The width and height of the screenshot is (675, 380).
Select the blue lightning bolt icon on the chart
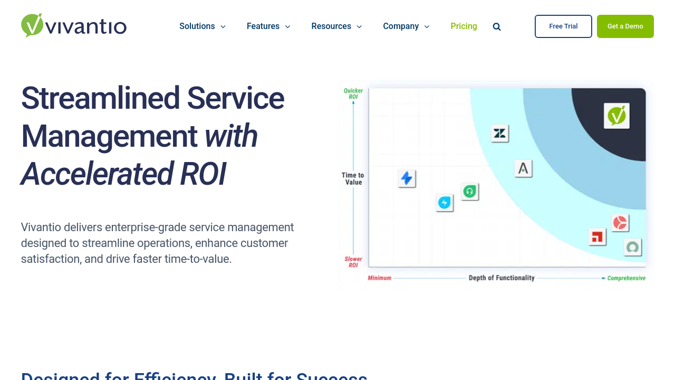tap(407, 178)
